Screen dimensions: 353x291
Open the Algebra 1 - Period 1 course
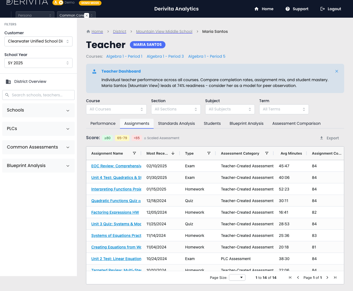(124, 56)
